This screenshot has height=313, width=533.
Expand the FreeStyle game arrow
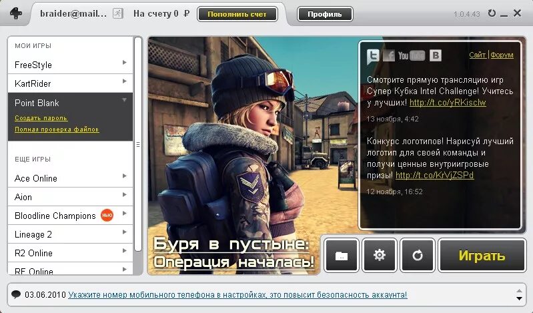click(125, 63)
